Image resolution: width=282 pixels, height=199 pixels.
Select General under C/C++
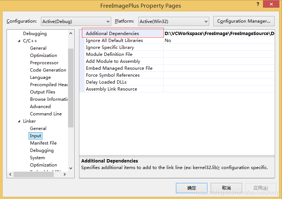point(38,48)
